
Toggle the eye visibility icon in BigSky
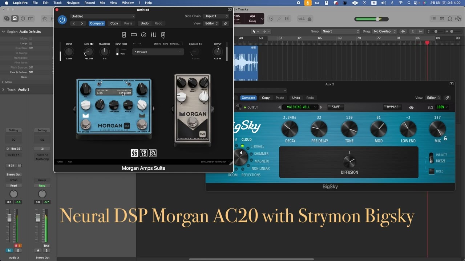(x=411, y=108)
